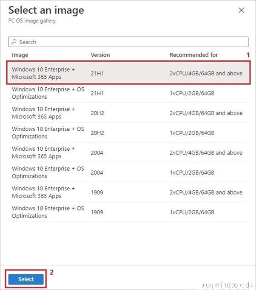Select Windows 10 Enterprise + Microsoft 365 Apps 1909
This screenshot has height=290, width=256.
[43, 192]
